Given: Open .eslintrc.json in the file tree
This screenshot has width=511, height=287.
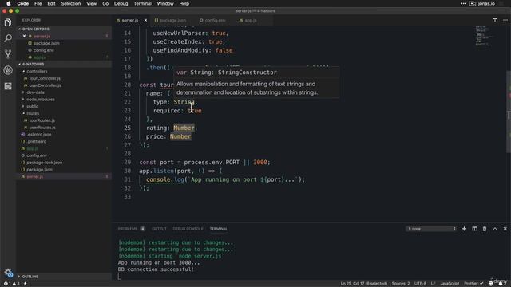Looking at the screenshot, I should point(39,135).
